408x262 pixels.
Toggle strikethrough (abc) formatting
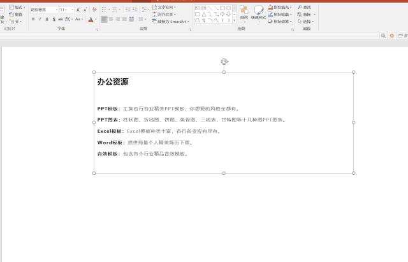[x=61, y=19]
